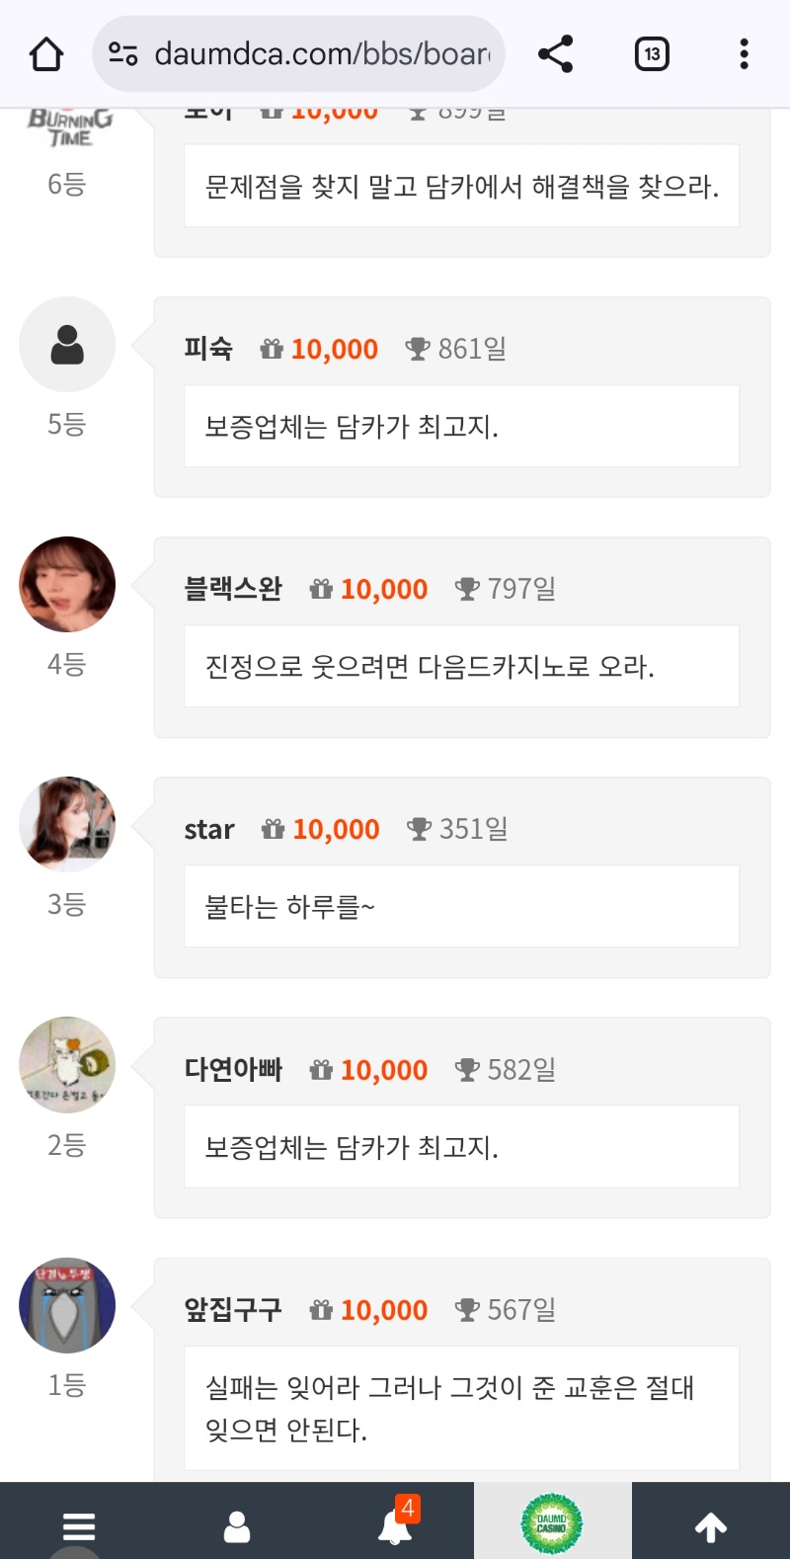The height and width of the screenshot is (1559, 790).
Task: Tap the Daumd Casino logo button
Action: coord(552,1524)
